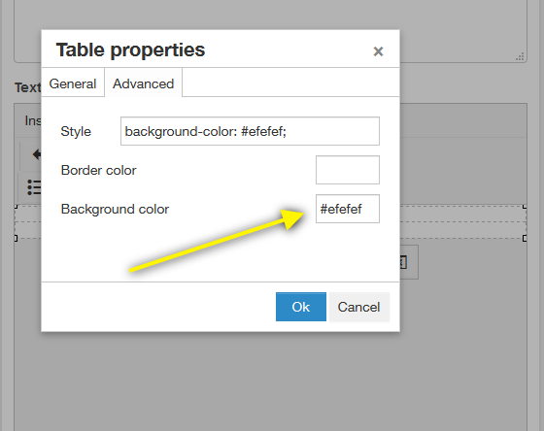The image size is (544, 431).
Task: Confirm with the Ok button
Action: pos(301,307)
